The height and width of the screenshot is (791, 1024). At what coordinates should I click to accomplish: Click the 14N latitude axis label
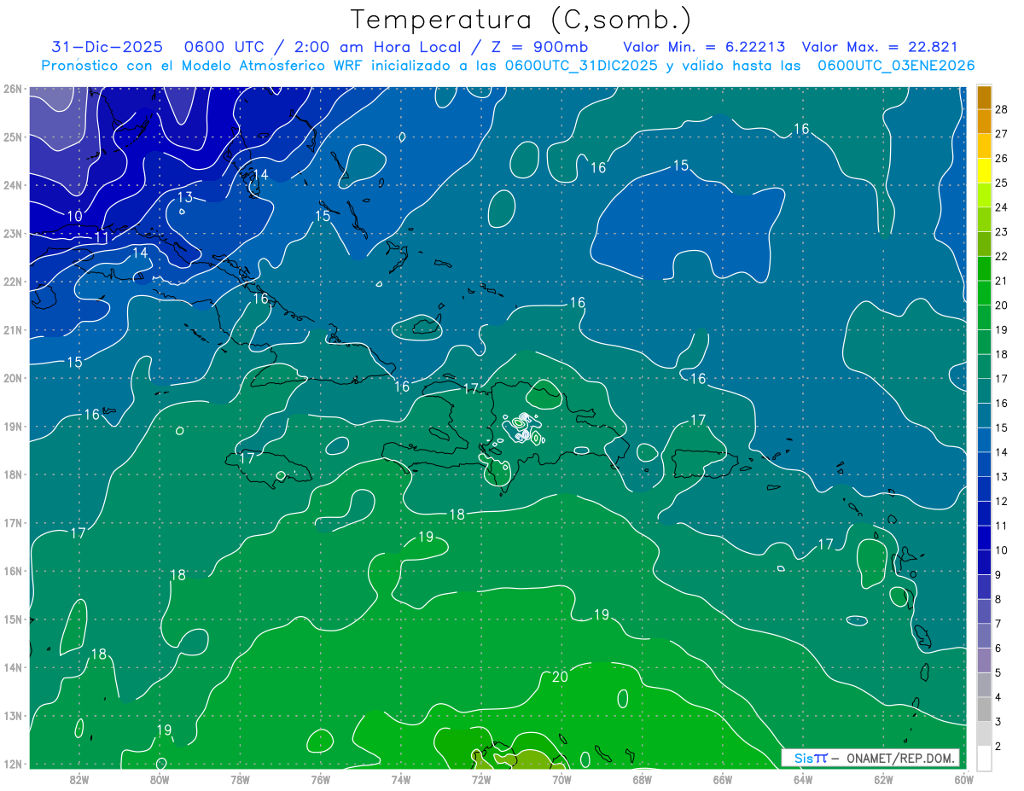(x=12, y=667)
